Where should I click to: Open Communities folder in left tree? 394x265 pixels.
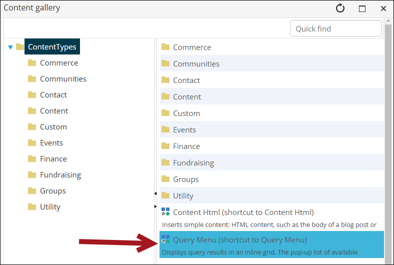point(63,79)
